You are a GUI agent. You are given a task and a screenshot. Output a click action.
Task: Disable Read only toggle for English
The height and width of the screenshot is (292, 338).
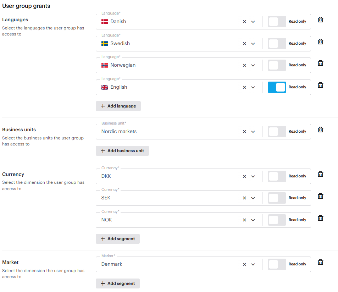277,87
